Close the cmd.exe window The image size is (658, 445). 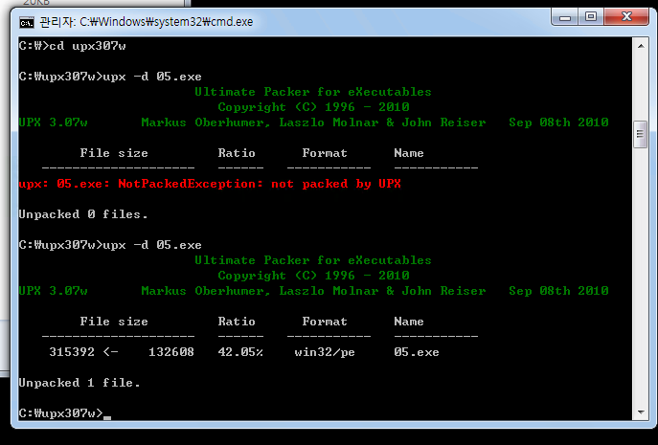click(x=626, y=17)
